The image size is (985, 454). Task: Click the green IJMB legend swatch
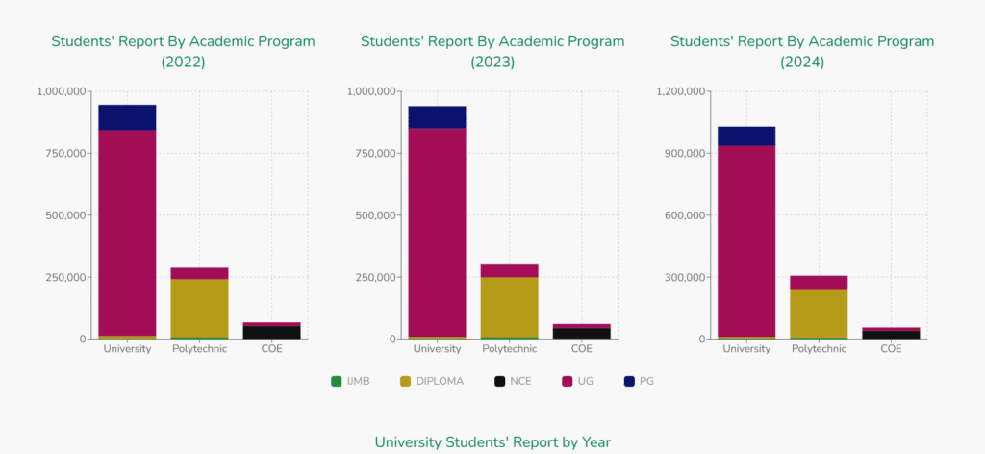[336, 381]
